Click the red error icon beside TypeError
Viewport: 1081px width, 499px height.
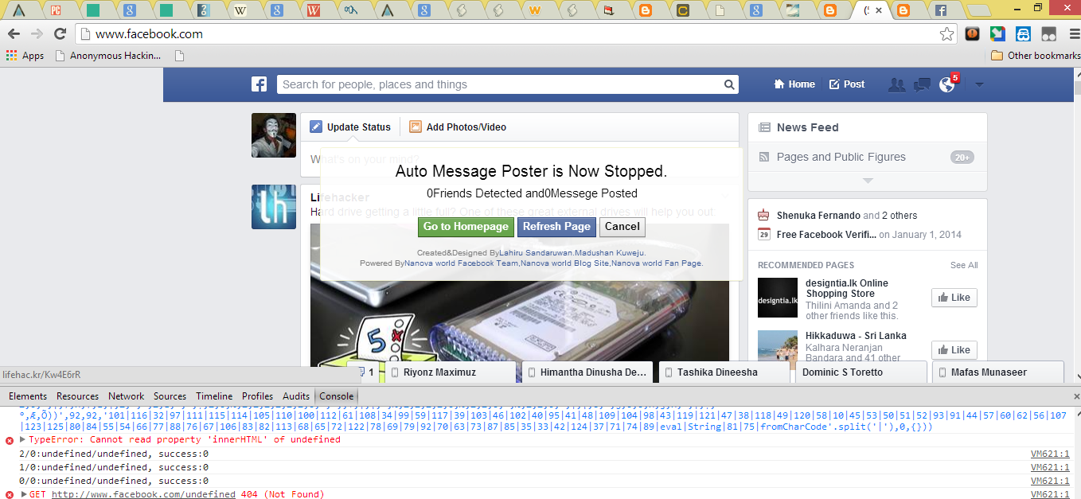click(x=10, y=440)
